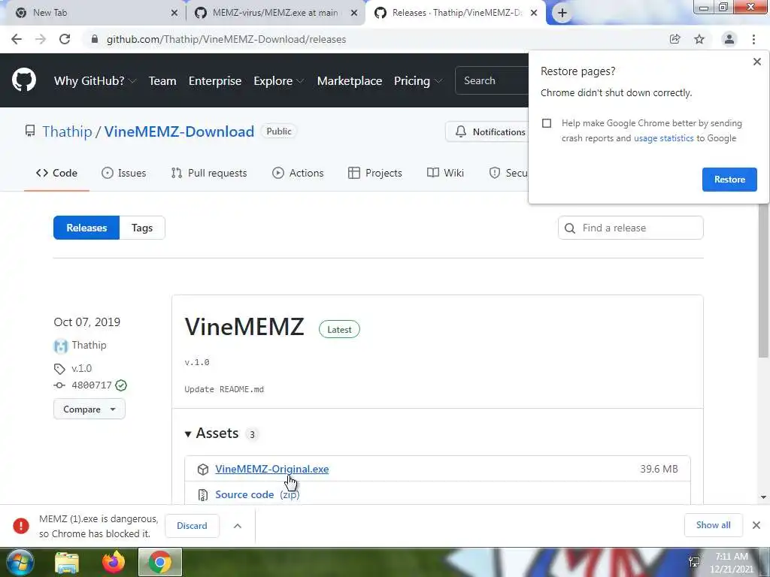Switch to Tags view
Viewport: 770px width, 577px height.
[142, 228]
